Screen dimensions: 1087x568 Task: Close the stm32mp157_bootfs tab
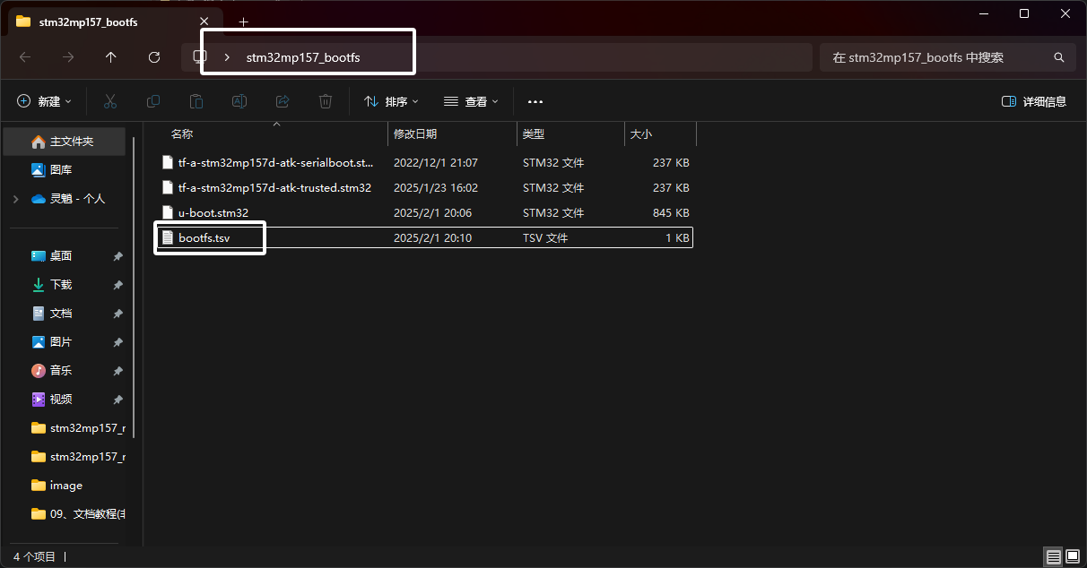(x=204, y=22)
